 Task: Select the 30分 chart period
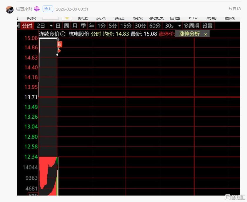140,26
